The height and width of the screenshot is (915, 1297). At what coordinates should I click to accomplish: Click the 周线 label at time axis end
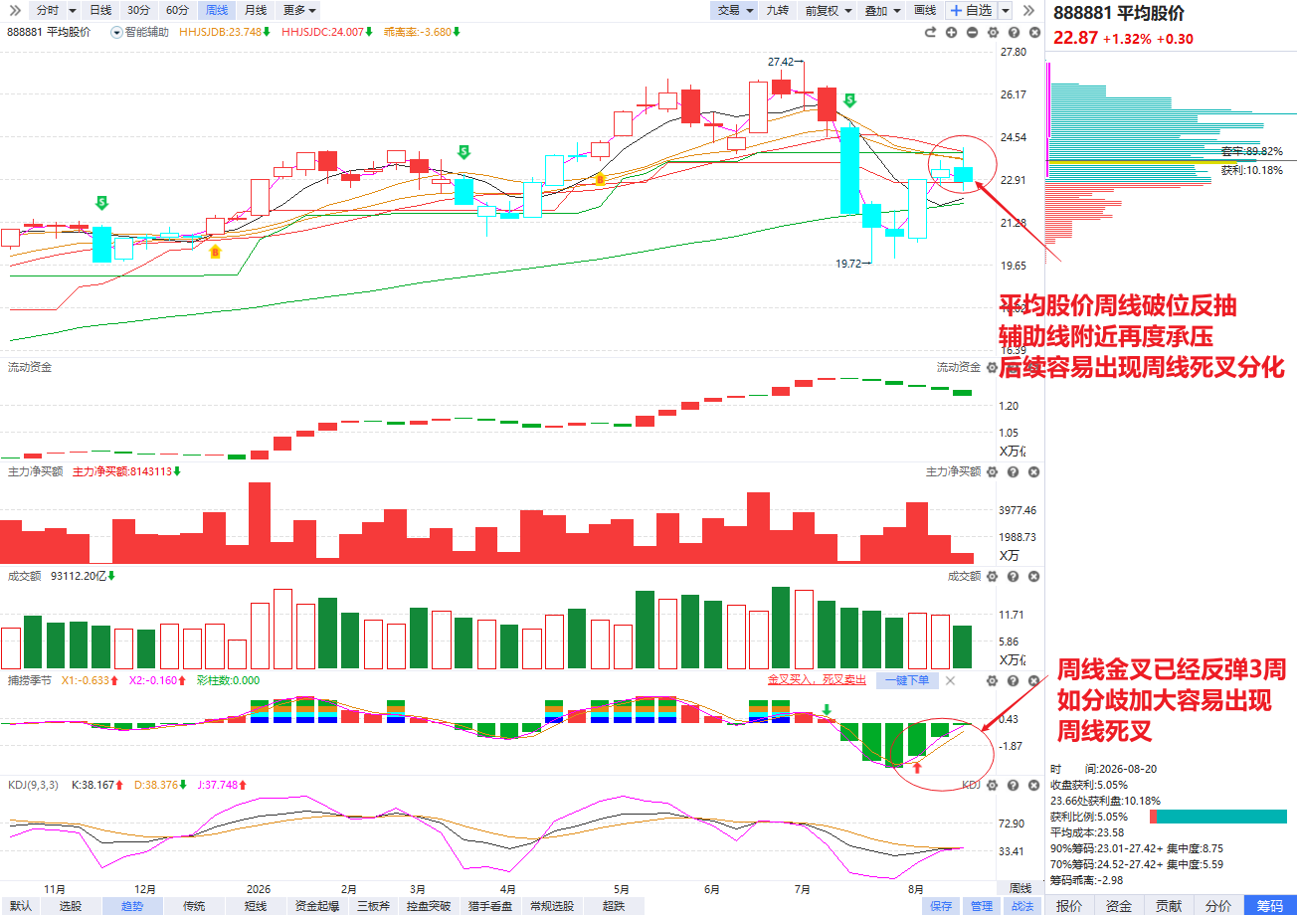1020,888
